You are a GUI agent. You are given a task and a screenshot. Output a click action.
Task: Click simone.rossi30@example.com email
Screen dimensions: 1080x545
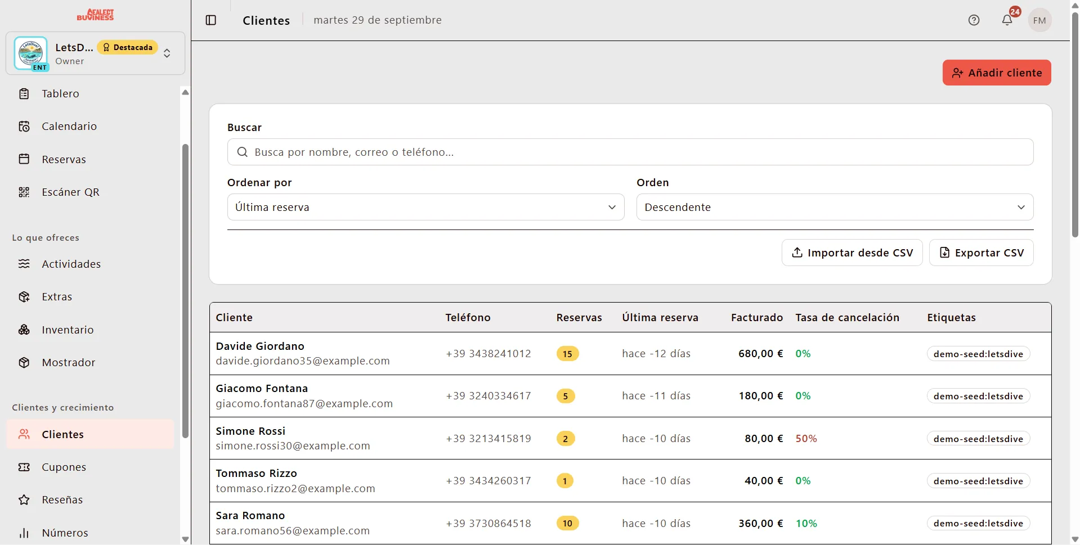(x=293, y=446)
